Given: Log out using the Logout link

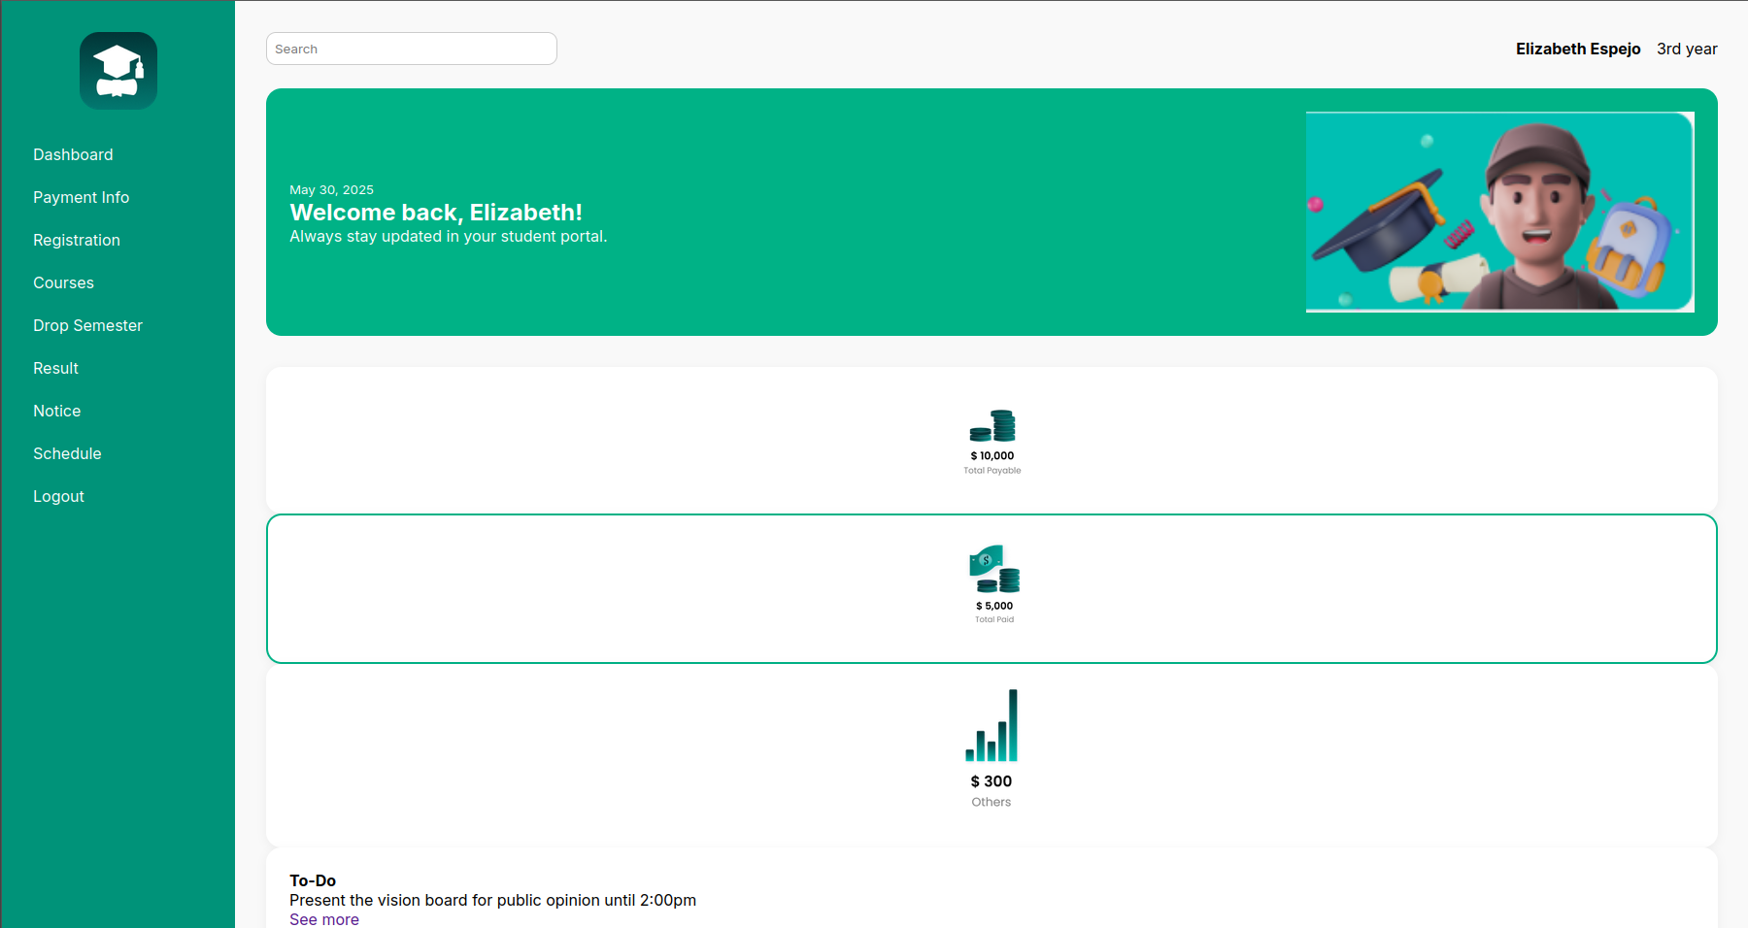Looking at the screenshot, I should [58, 496].
